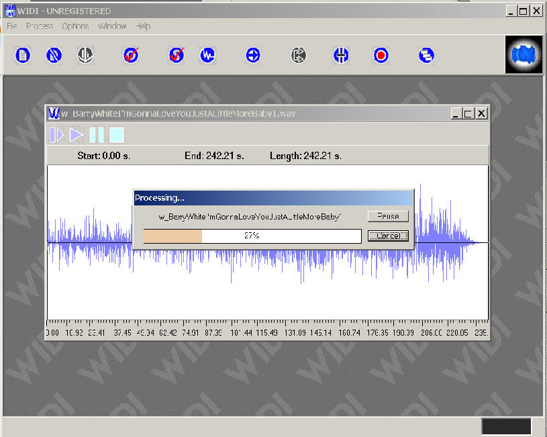The width and height of the screenshot is (547, 437).
Task: Open the Process menu
Action: point(40,26)
